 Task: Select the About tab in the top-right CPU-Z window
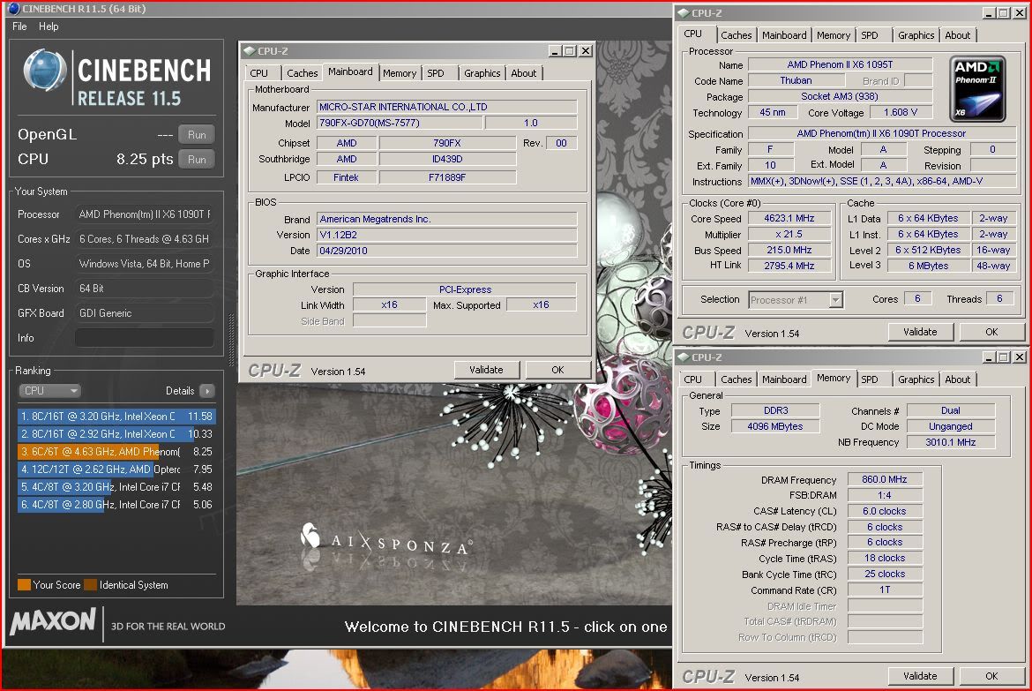(x=958, y=35)
